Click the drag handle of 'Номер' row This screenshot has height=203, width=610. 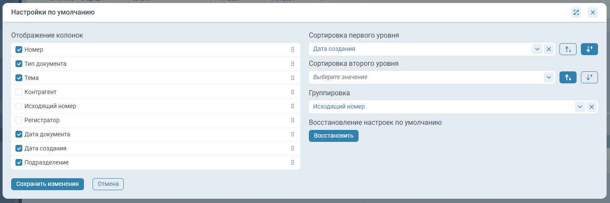[293, 50]
